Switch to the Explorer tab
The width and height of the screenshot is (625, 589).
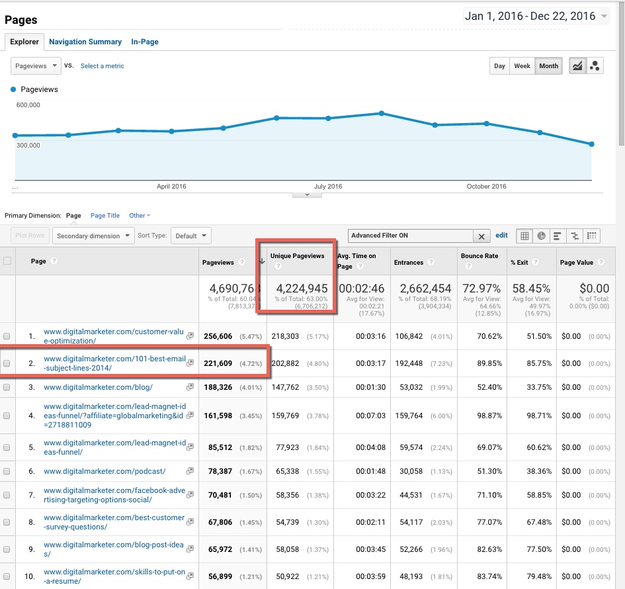click(24, 42)
